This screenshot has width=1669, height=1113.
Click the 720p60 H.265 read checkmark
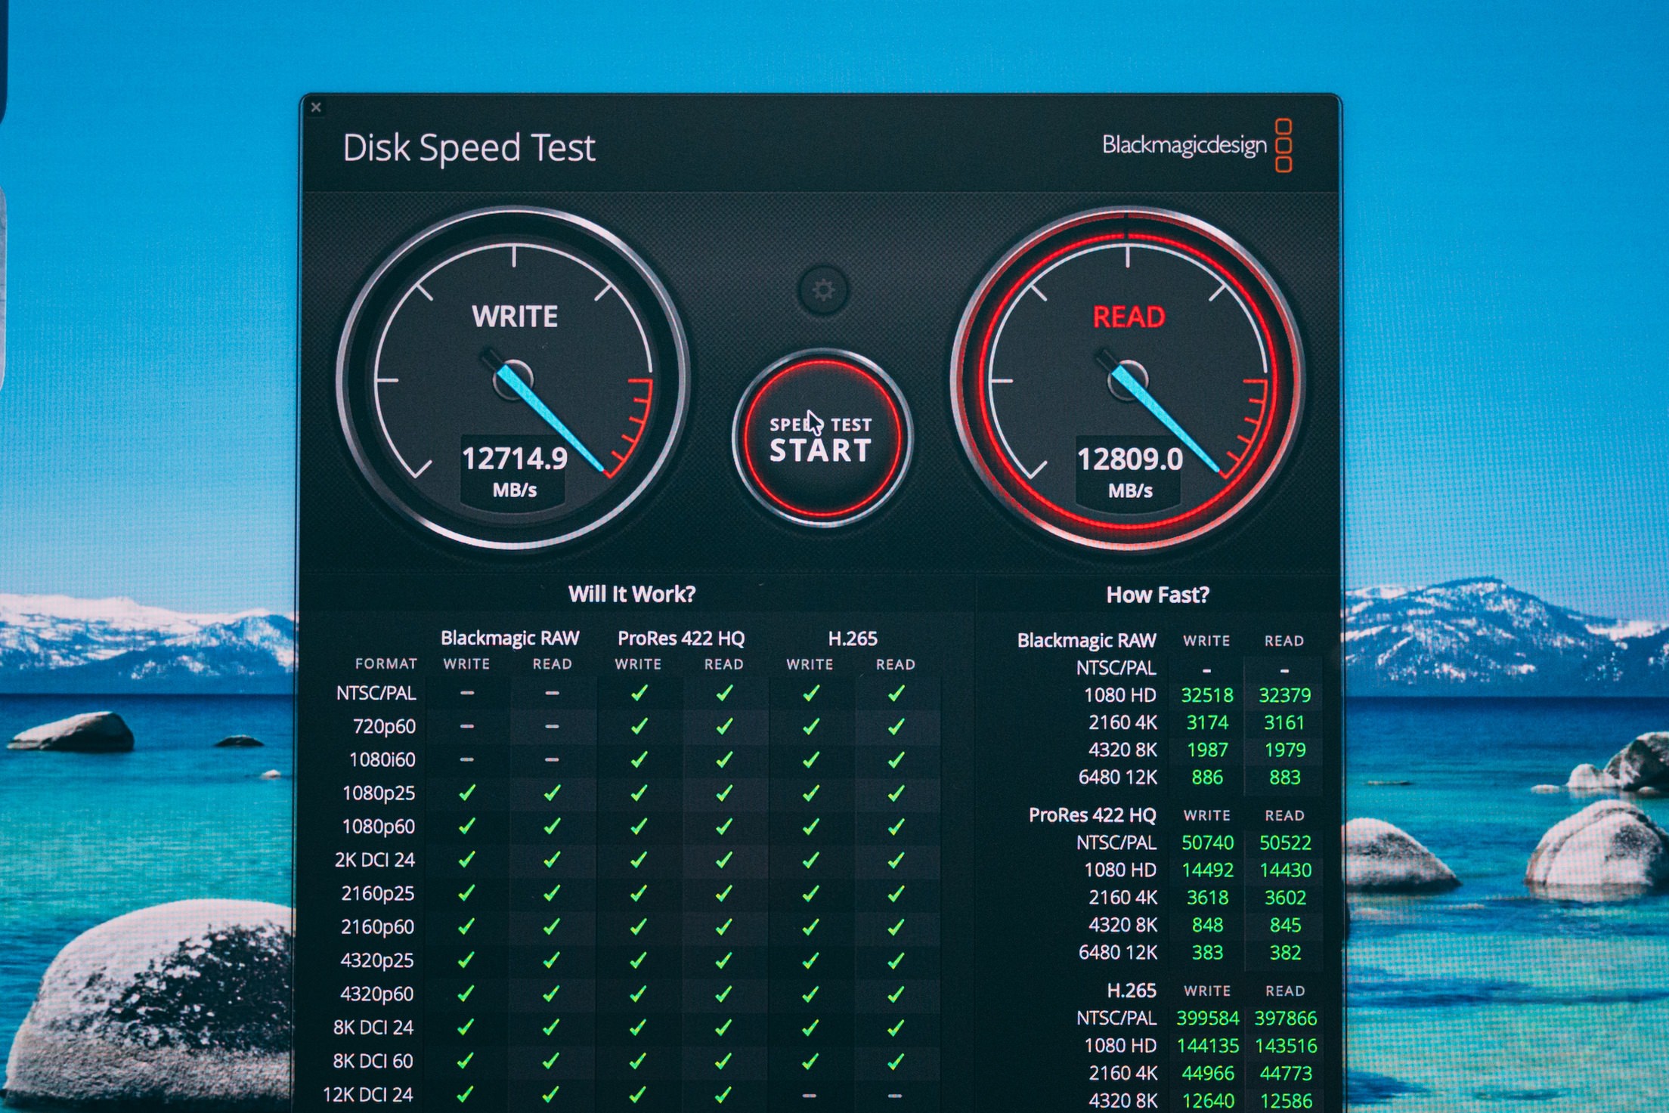tap(896, 726)
